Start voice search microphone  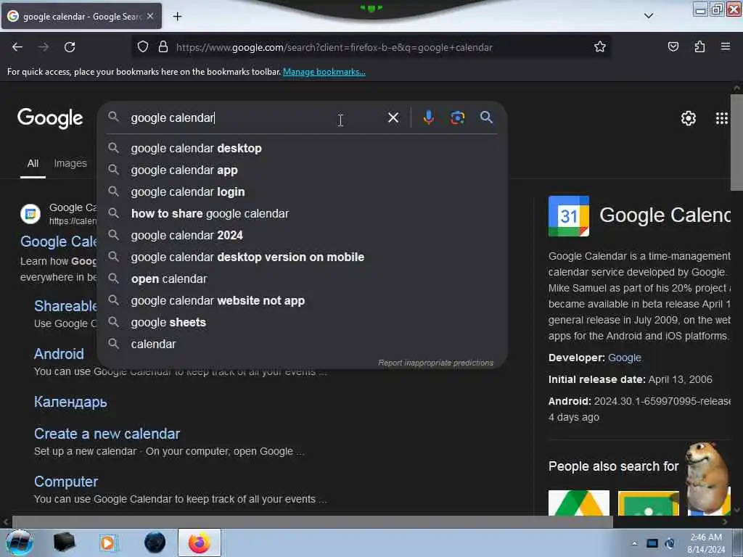point(428,117)
